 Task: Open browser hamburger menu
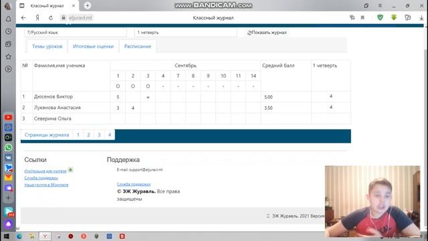[x=380, y=5]
